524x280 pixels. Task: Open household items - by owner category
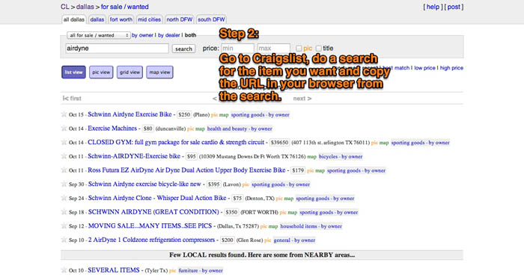(311, 226)
